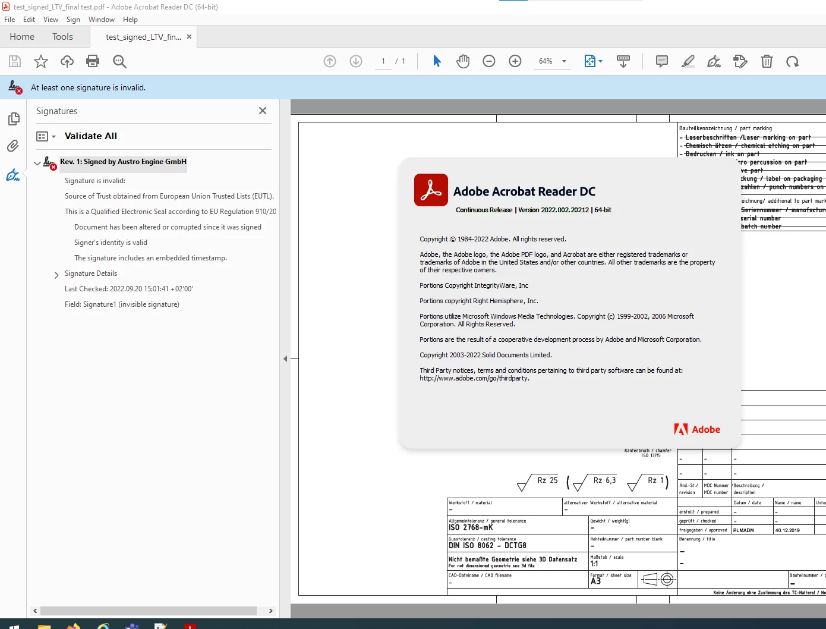This screenshot has width=826, height=629.
Task: Switch to the Home tab
Action: (x=22, y=37)
